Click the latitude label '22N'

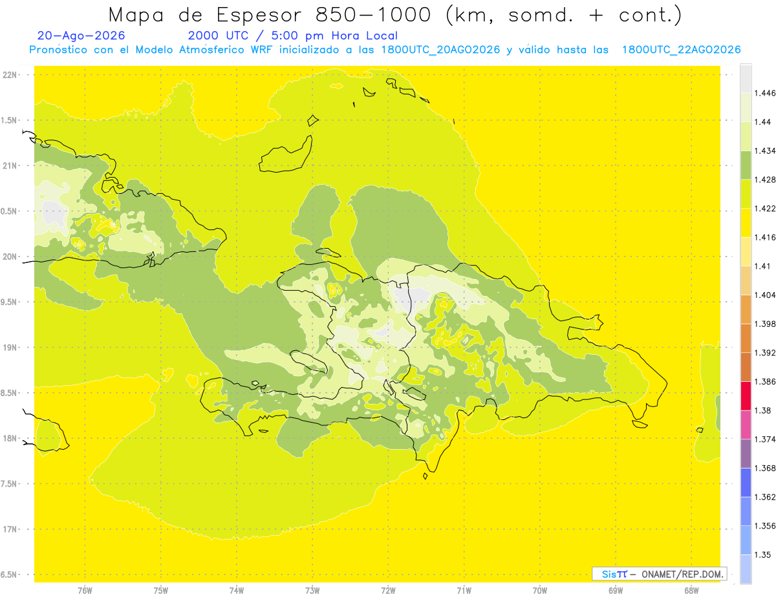(x=10, y=75)
